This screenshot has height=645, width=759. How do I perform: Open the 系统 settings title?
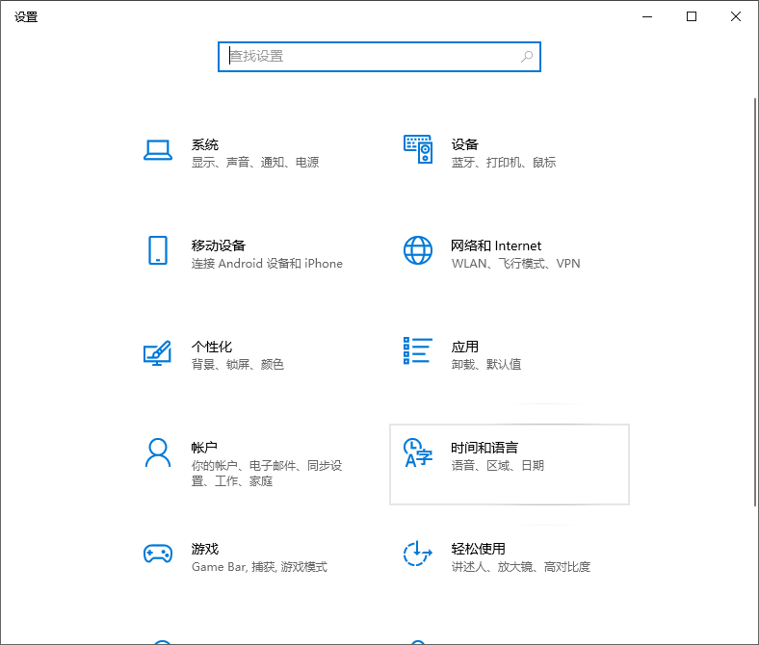[205, 144]
